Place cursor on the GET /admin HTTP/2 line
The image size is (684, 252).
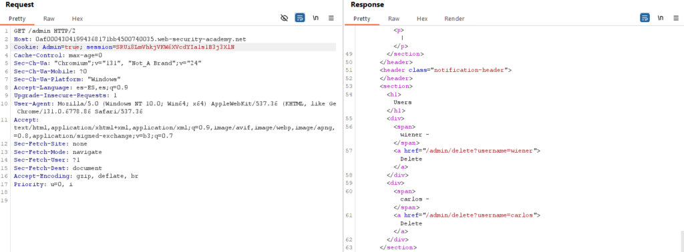coord(174,31)
